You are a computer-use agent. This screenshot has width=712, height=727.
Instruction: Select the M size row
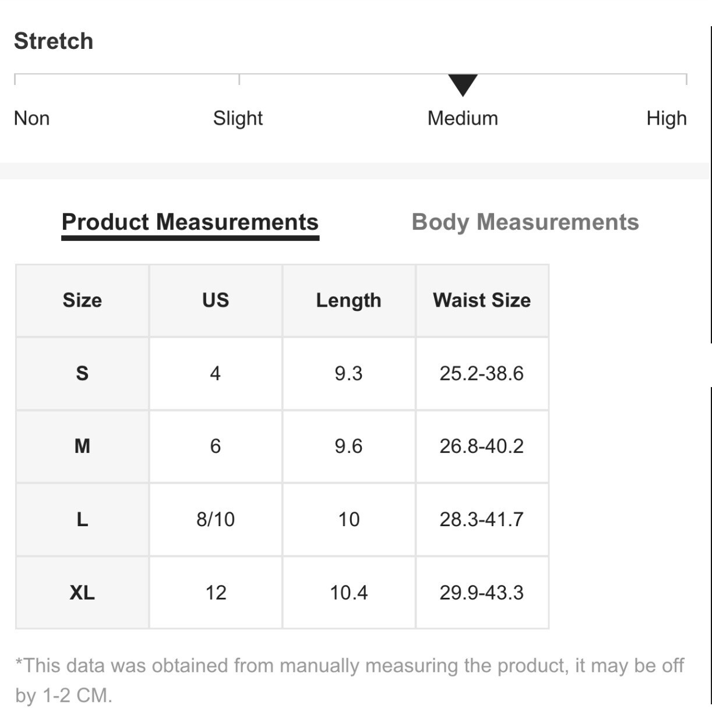click(282, 446)
